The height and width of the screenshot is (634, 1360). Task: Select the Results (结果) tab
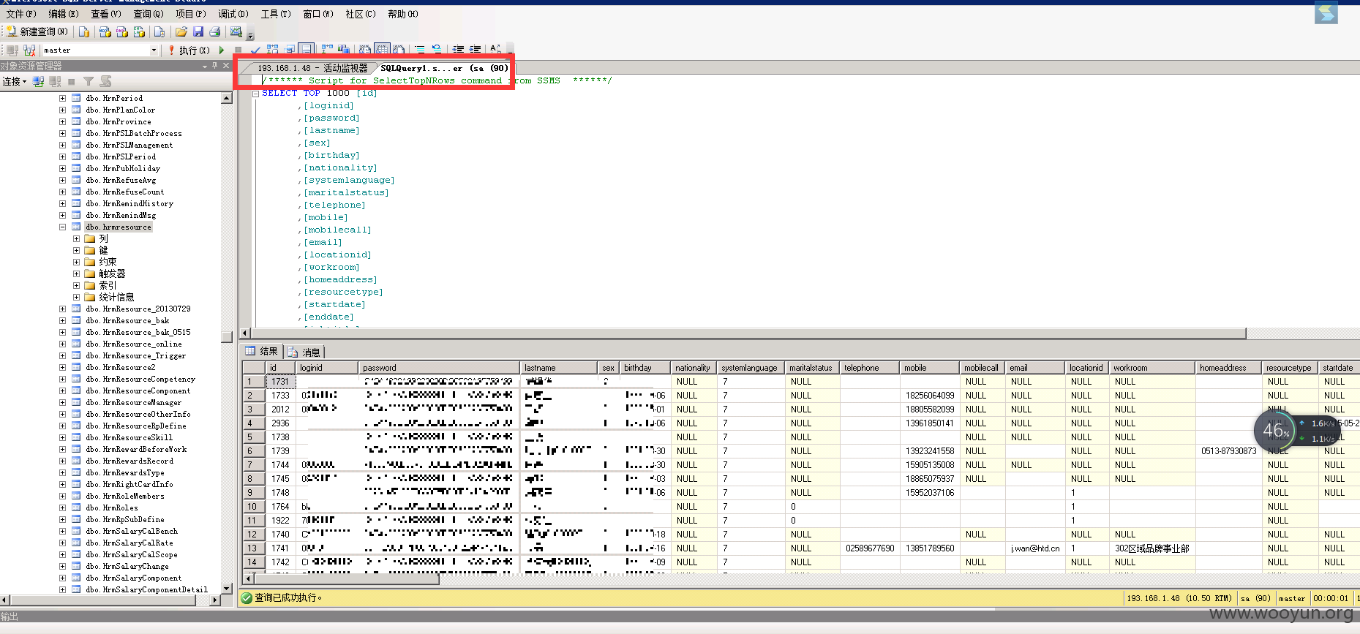pos(262,351)
